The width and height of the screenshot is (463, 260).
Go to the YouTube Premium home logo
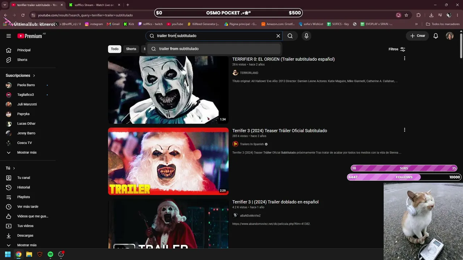pyautogui.click(x=30, y=36)
